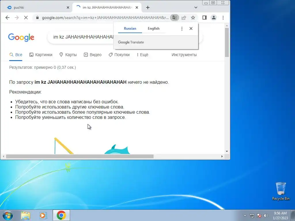295x221 pixels.
Task: Click 'Убедитесь, что все слова' suggestion line
Action: pyautogui.click(x=67, y=102)
